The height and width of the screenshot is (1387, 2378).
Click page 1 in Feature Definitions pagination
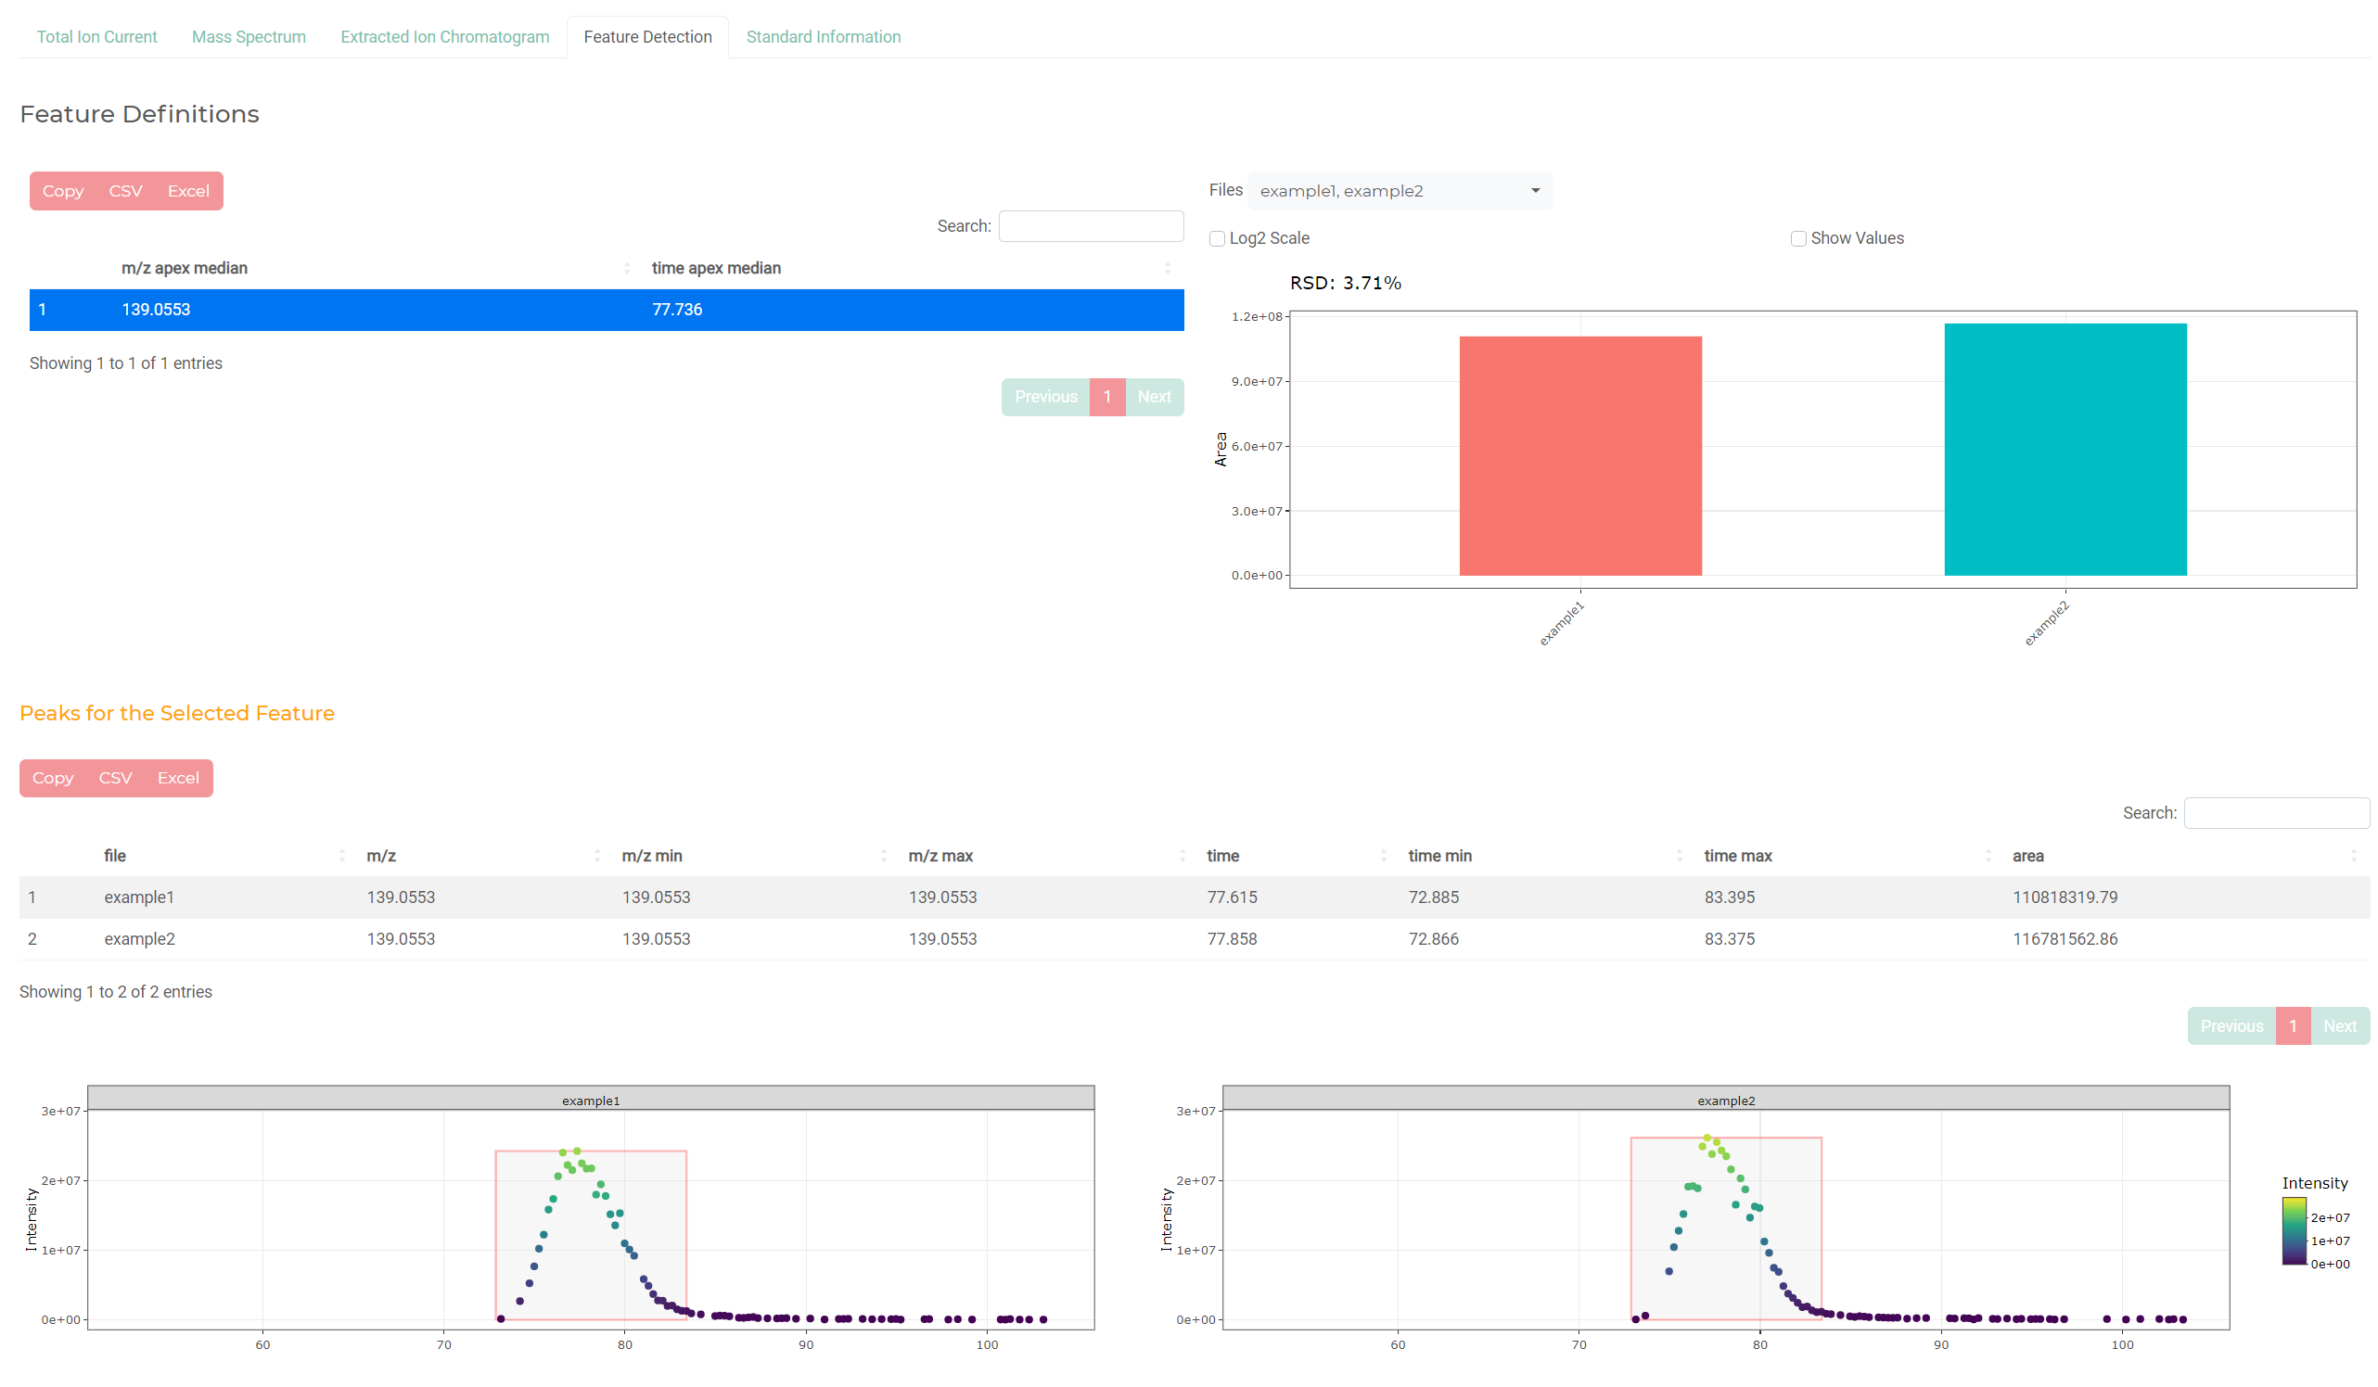pos(1106,396)
